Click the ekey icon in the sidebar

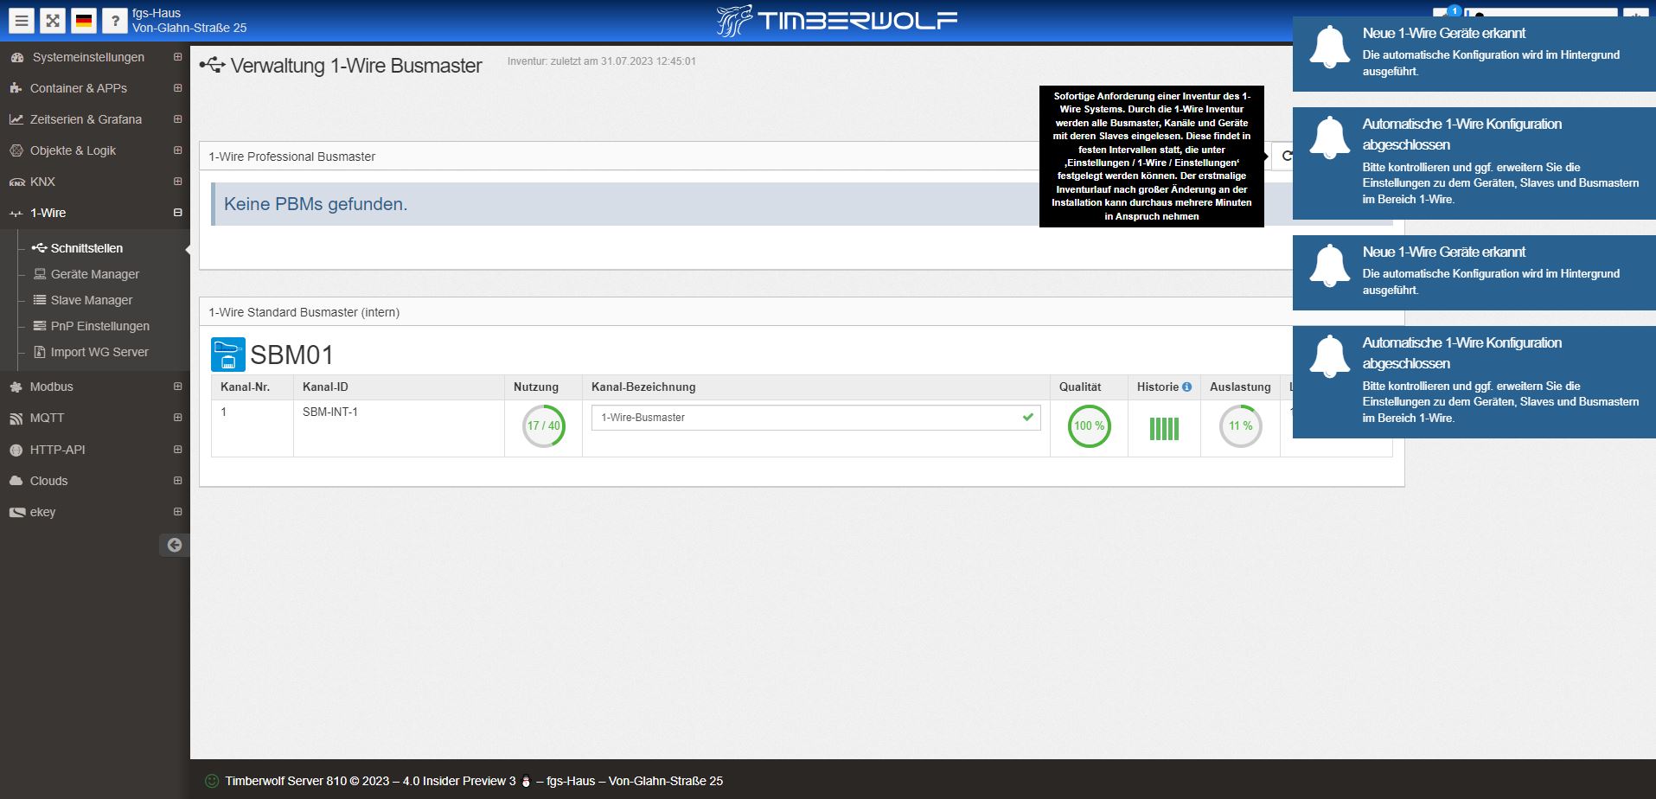[16, 512]
